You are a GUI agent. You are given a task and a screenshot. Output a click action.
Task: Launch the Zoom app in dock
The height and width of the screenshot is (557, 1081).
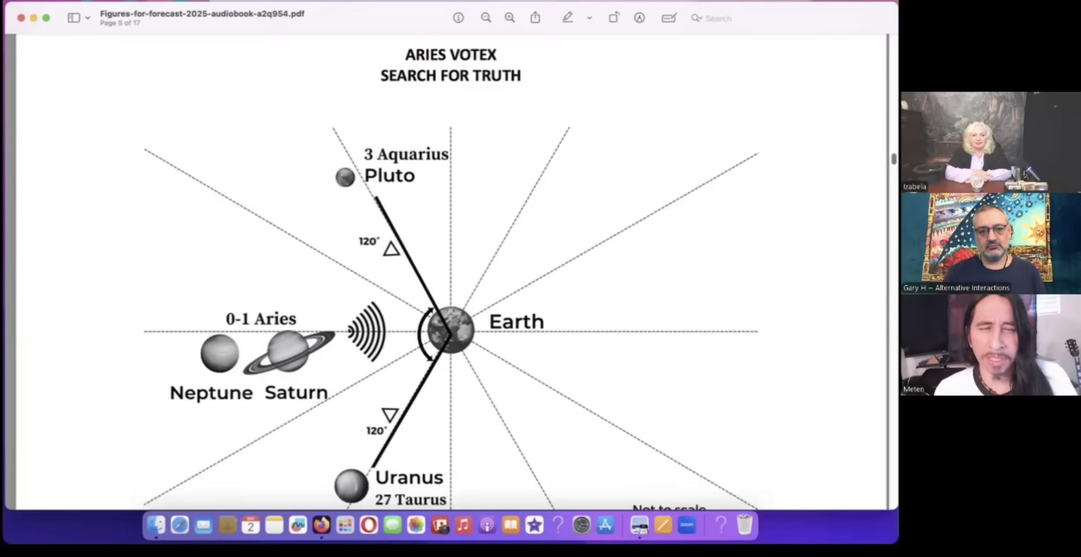687,525
